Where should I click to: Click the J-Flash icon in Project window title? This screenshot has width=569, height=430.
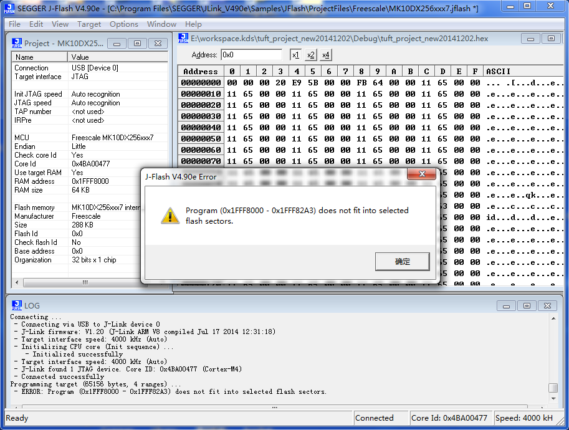[17, 43]
